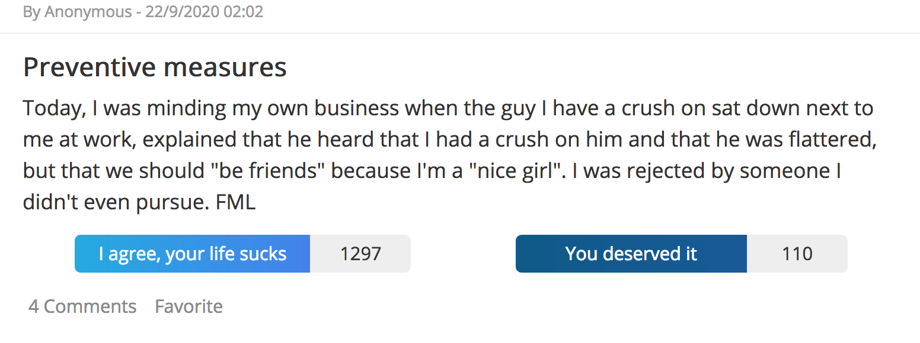This screenshot has height=343, width=920.
Task: Click the "Preventive measures" post title
Action: pos(155,68)
